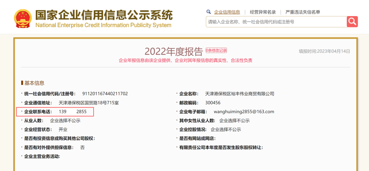This screenshot has width=369, height=171.
Task: Click the 有限责任公司本年度是否发生股东股权转让 label
Action: [x=221, y=147]
